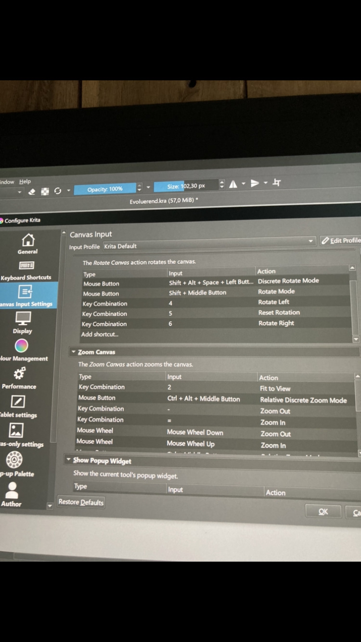Viewport: 361px width, 642px height.
Task: Click the OK button
Action: [323, 512]
